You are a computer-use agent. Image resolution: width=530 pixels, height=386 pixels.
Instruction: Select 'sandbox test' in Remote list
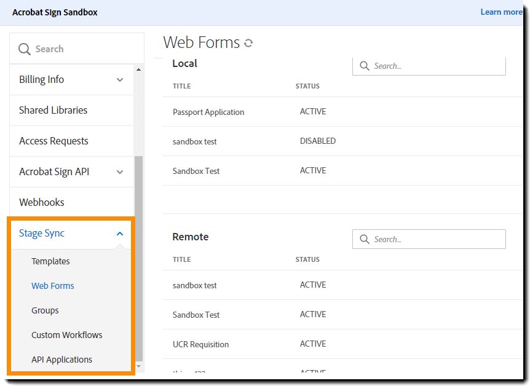coord(195,285)
